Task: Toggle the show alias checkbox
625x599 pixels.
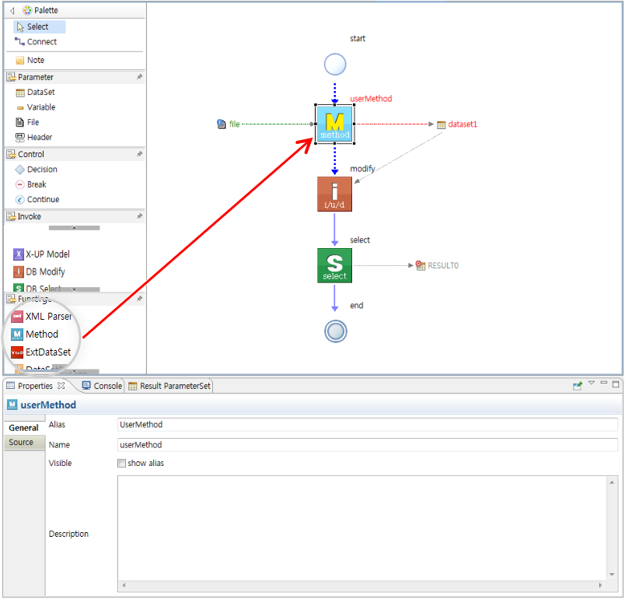Action: click(x=121, y=464)
